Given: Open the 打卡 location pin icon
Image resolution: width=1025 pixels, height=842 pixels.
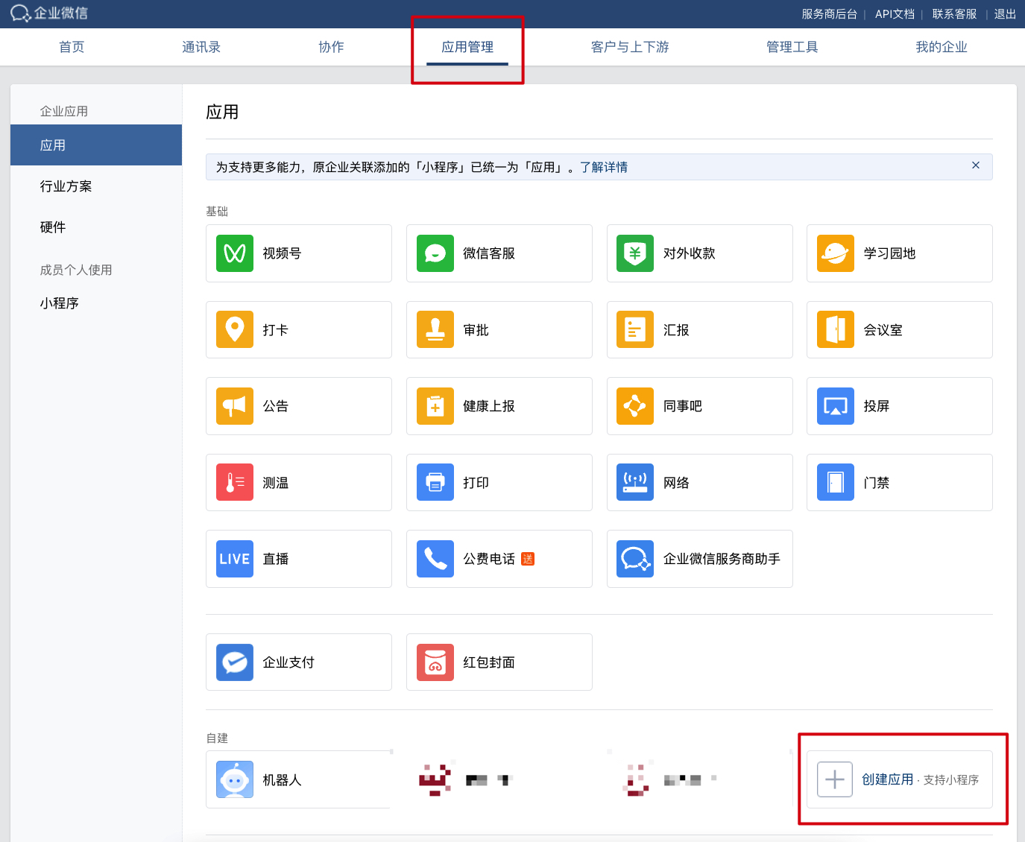Looking at the screenshot, I should [x=235, y=329].
